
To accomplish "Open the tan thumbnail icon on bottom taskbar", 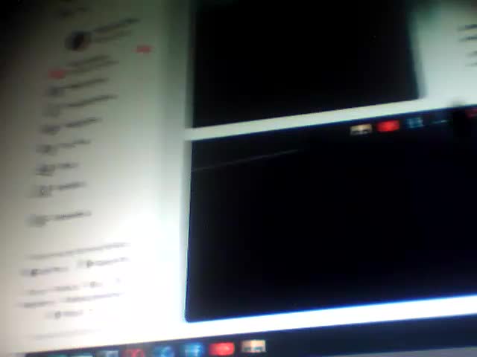I will 253,346.
